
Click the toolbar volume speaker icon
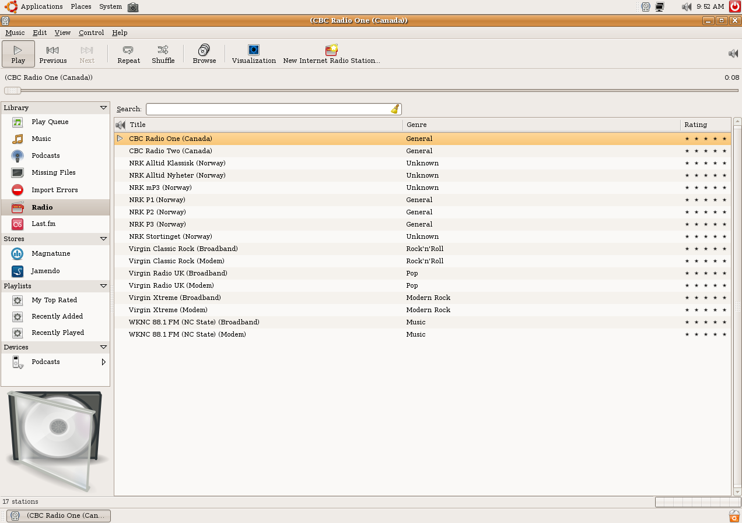coord(733,54)
